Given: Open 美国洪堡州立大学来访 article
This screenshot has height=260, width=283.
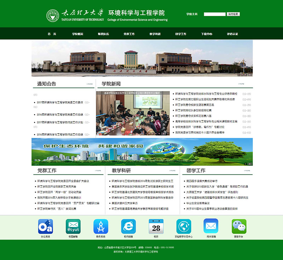Looking at the screenshot, I should pyautogui.click(x=125, y=203).
